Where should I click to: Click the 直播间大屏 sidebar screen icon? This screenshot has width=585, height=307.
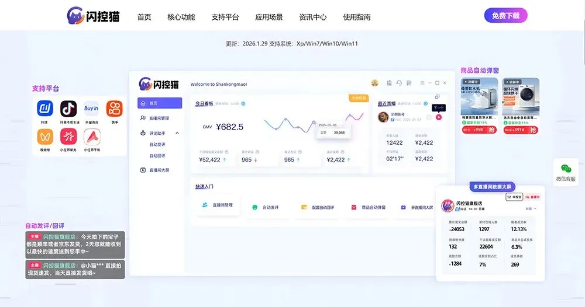click(x=143, y=170)
